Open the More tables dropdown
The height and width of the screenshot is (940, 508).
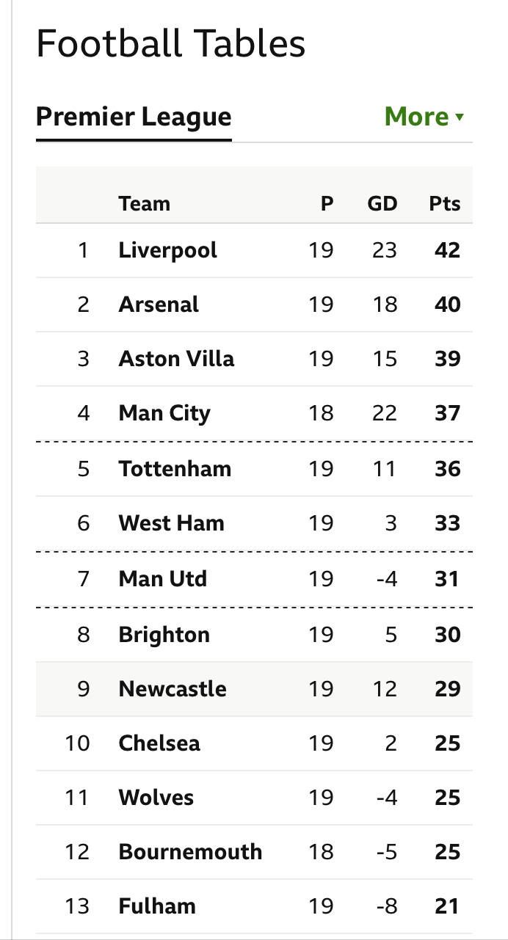pos(424,117)
